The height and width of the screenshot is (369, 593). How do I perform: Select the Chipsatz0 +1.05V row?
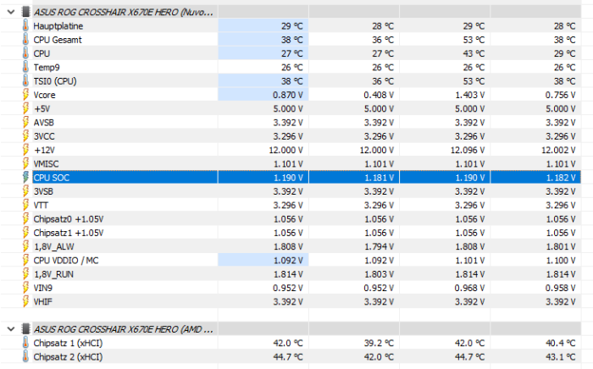pos(69,218)
